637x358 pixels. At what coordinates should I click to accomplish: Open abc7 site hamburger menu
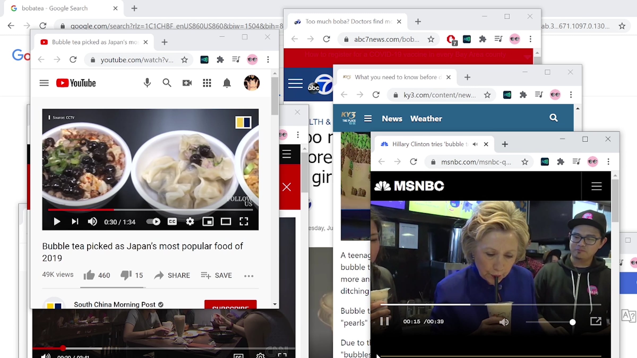295,83
